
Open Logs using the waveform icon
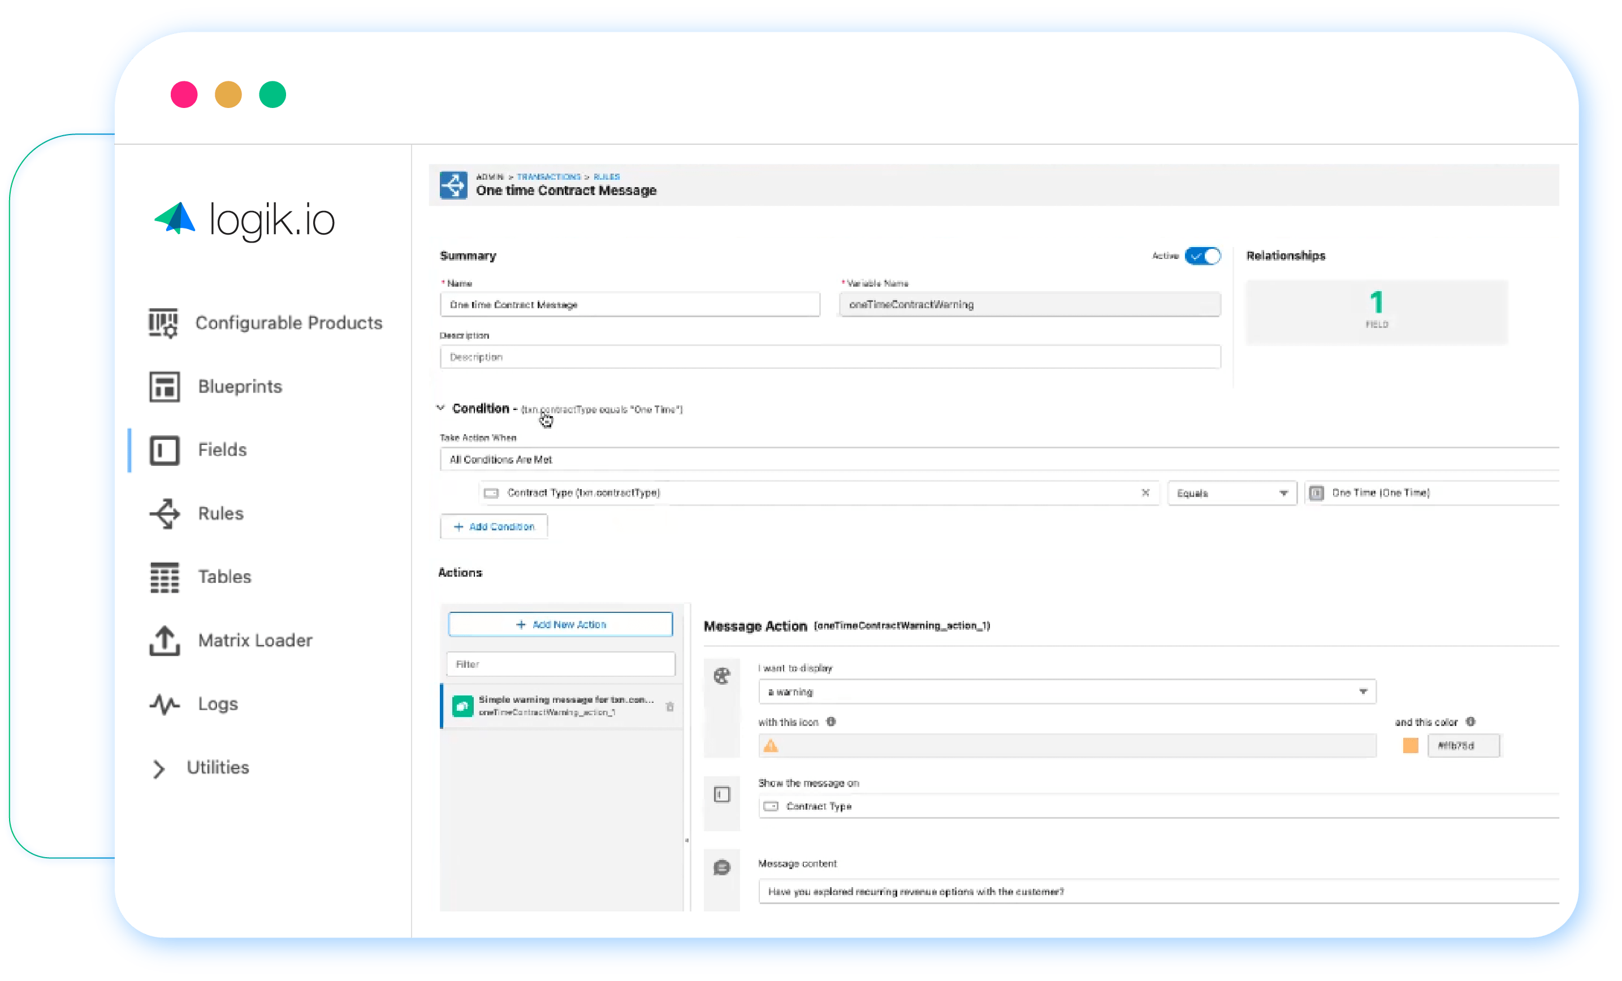pyautogui.click(x=163, y=703)
